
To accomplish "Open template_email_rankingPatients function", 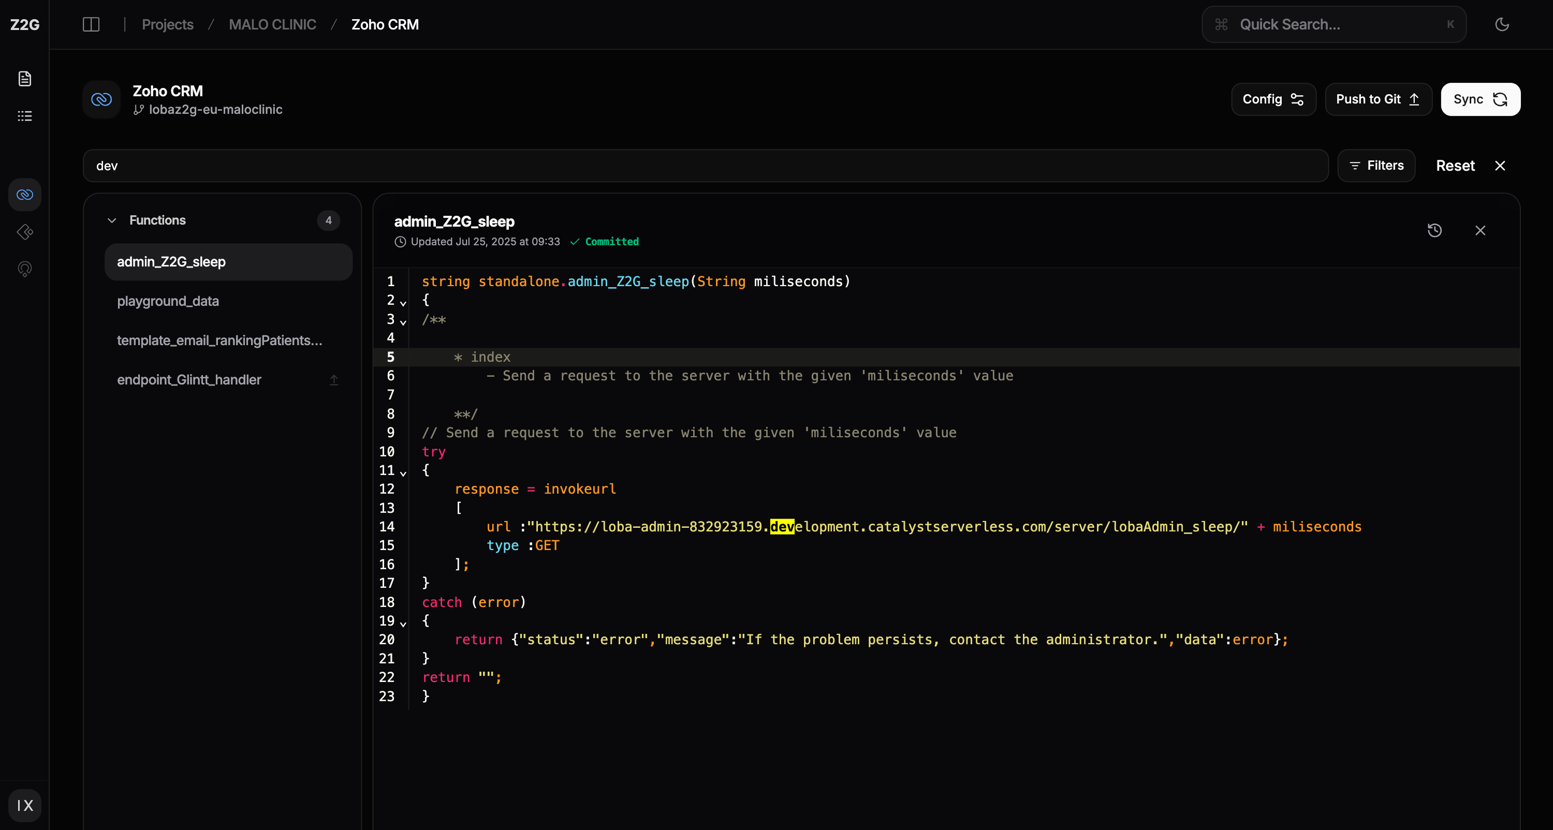I will pyautogui.click(x=228, y=340).
